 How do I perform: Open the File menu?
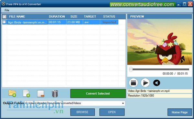pos(7,10)
